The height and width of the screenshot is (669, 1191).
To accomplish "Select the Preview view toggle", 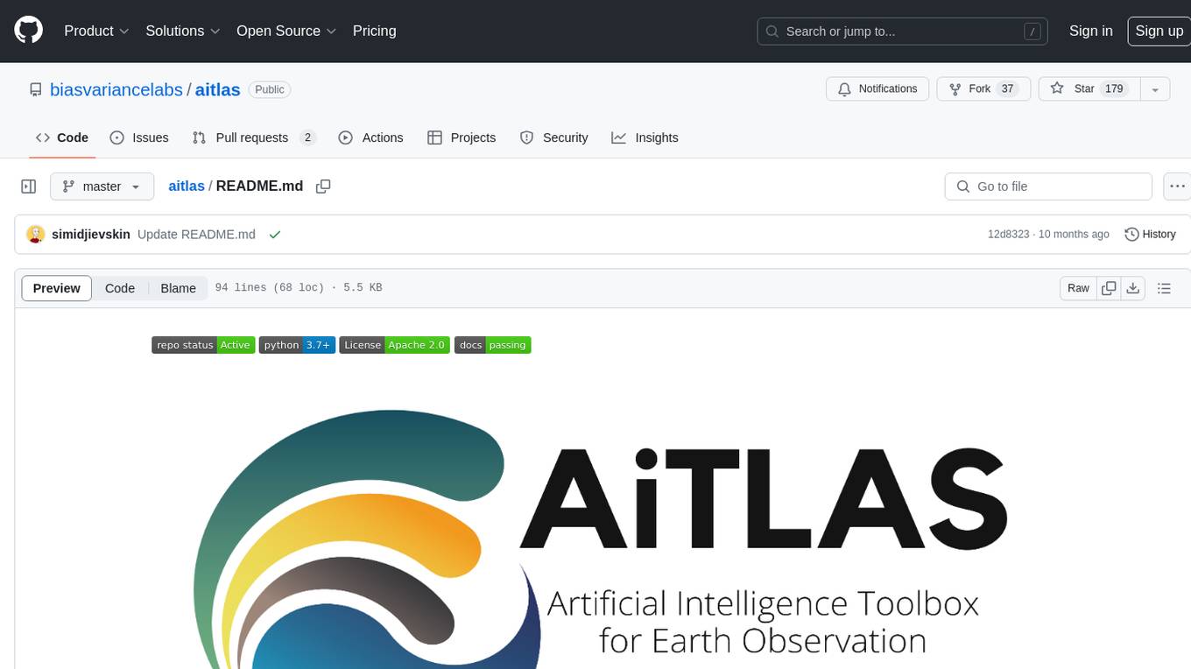I will pyautogui.click(x=57, y=288).
